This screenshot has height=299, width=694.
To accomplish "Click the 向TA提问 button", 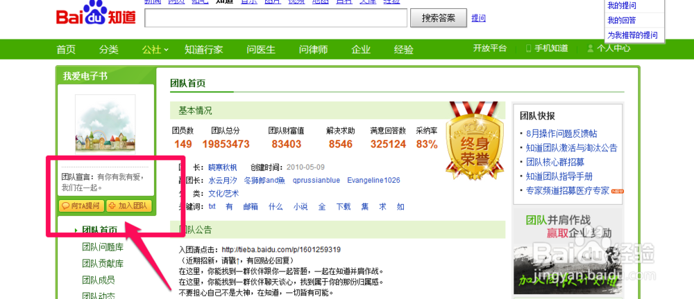I will point(81,206).
